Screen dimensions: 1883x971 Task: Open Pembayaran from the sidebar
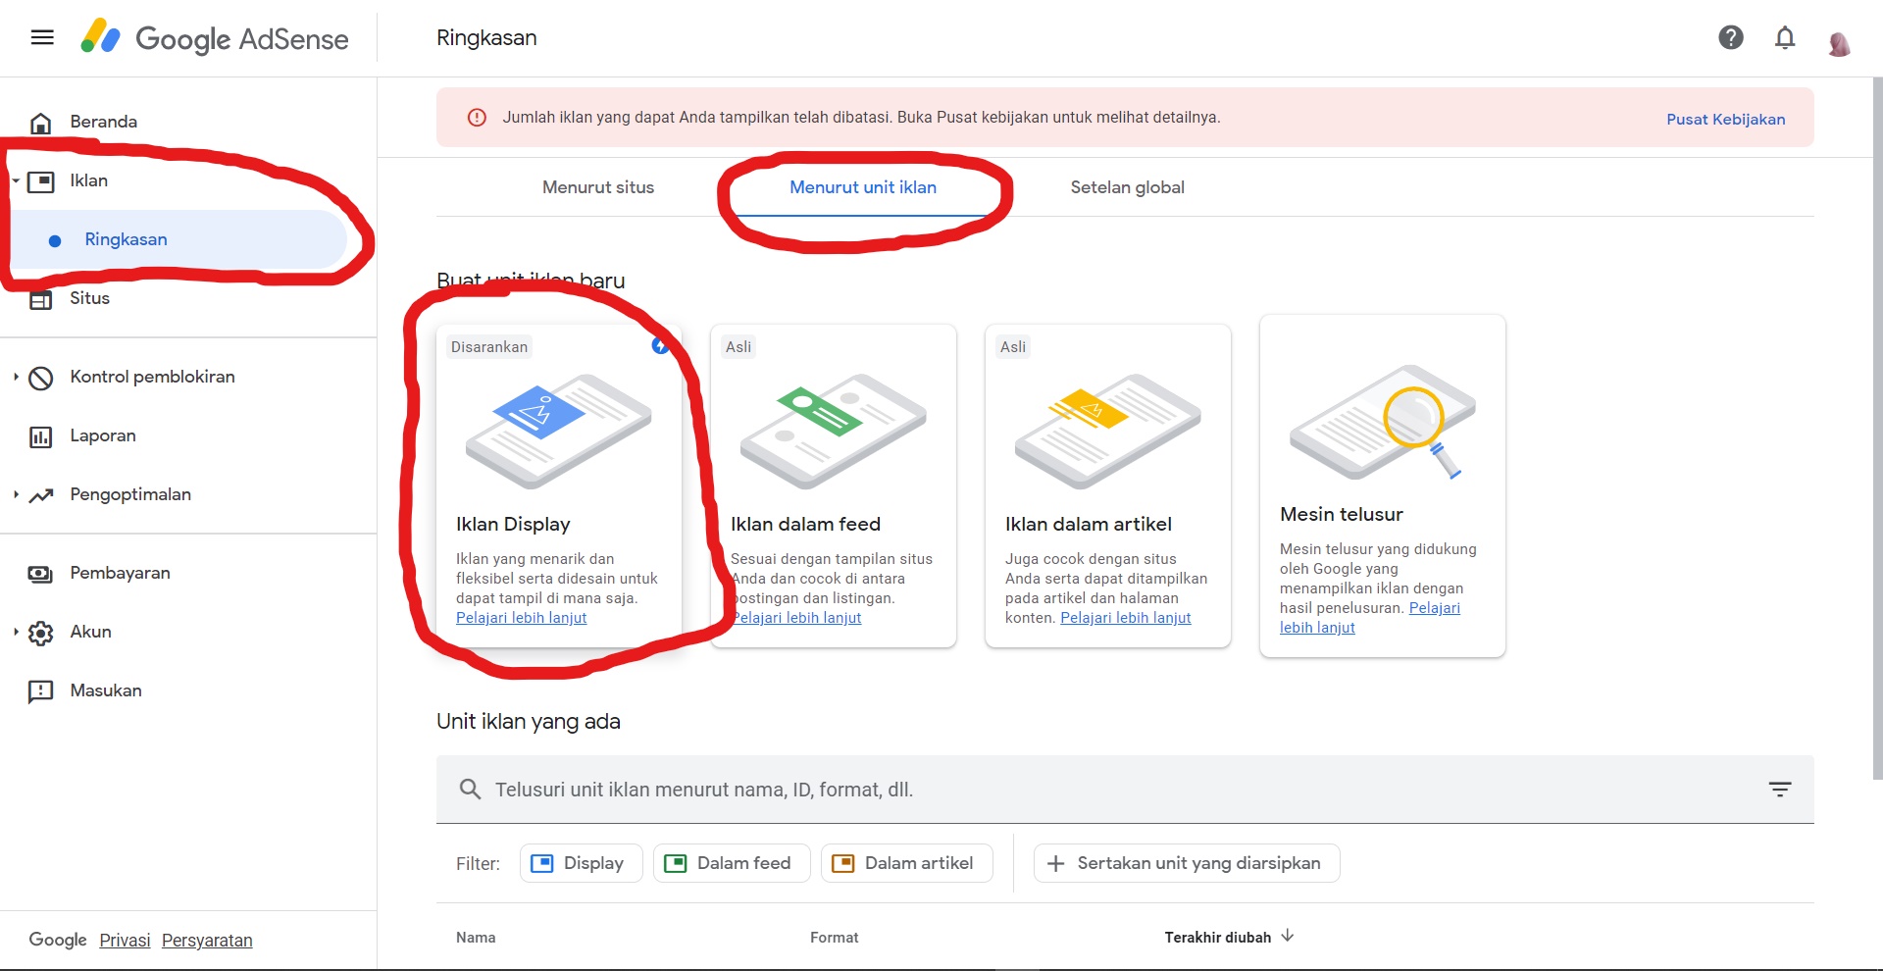click(x=120, y=573)
